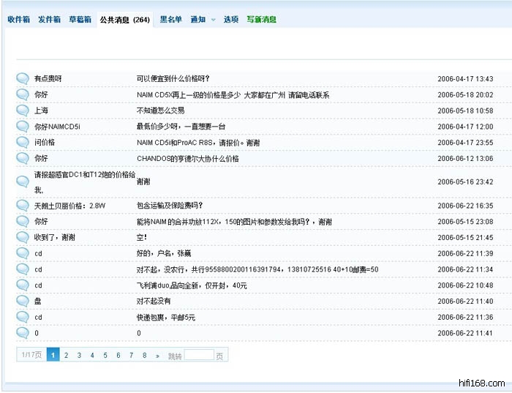Click 写新消息 to compose a message

coord(261,20)
